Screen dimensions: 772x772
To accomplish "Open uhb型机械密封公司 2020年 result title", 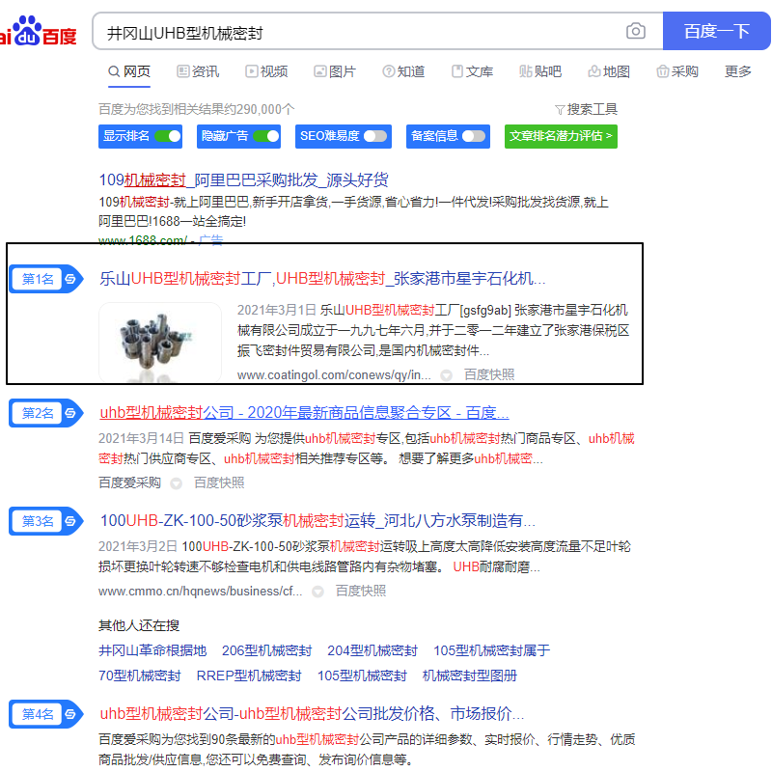I will (304, 413).
